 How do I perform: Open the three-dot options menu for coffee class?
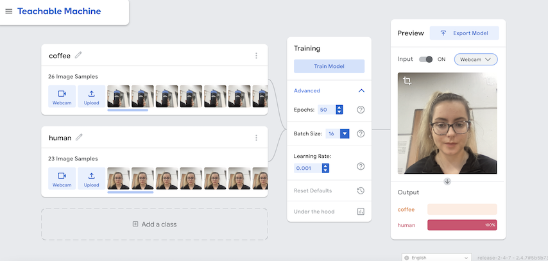tap(256, 56)
